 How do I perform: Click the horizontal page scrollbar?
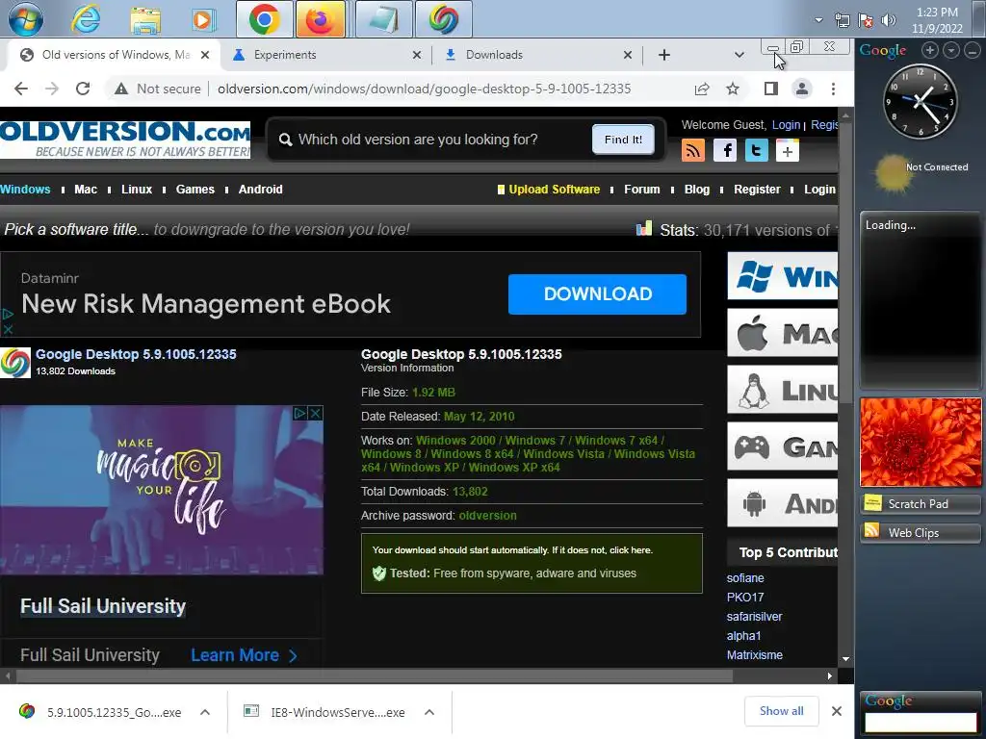point(375,676)
